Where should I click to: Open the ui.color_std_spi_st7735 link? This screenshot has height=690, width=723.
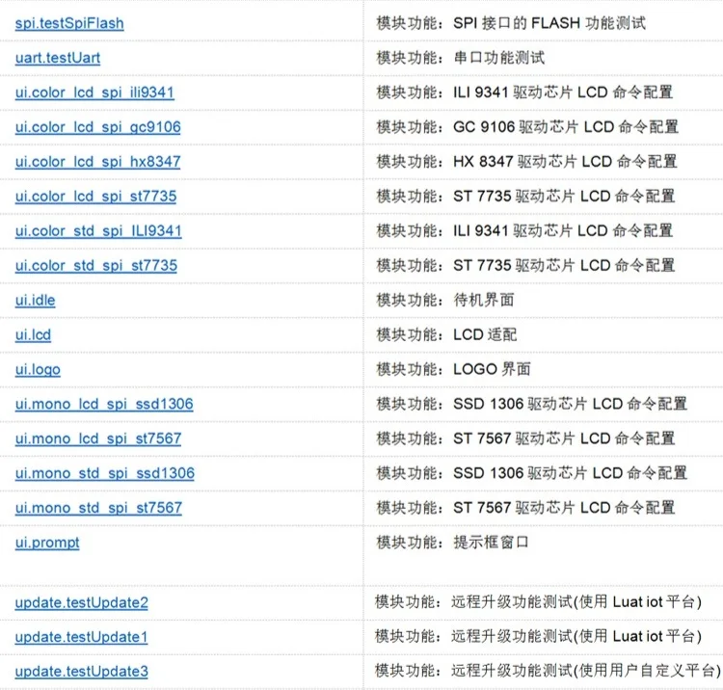95,265
